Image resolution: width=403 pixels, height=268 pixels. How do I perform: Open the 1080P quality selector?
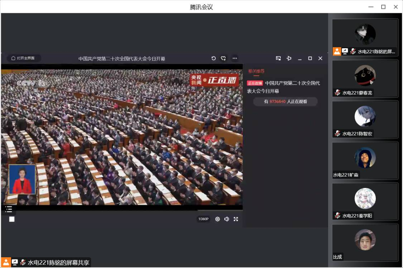pos(203,219)
